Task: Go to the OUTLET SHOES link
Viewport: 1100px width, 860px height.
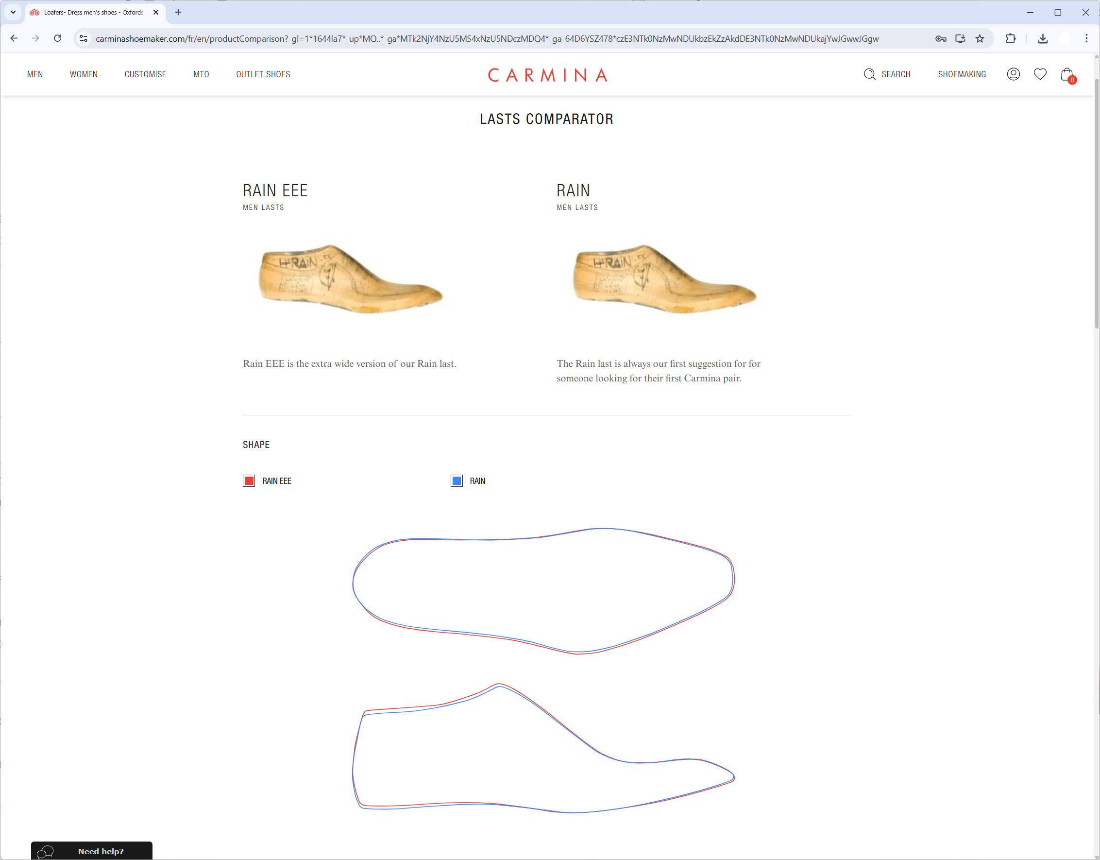Action: coord(263,74)
